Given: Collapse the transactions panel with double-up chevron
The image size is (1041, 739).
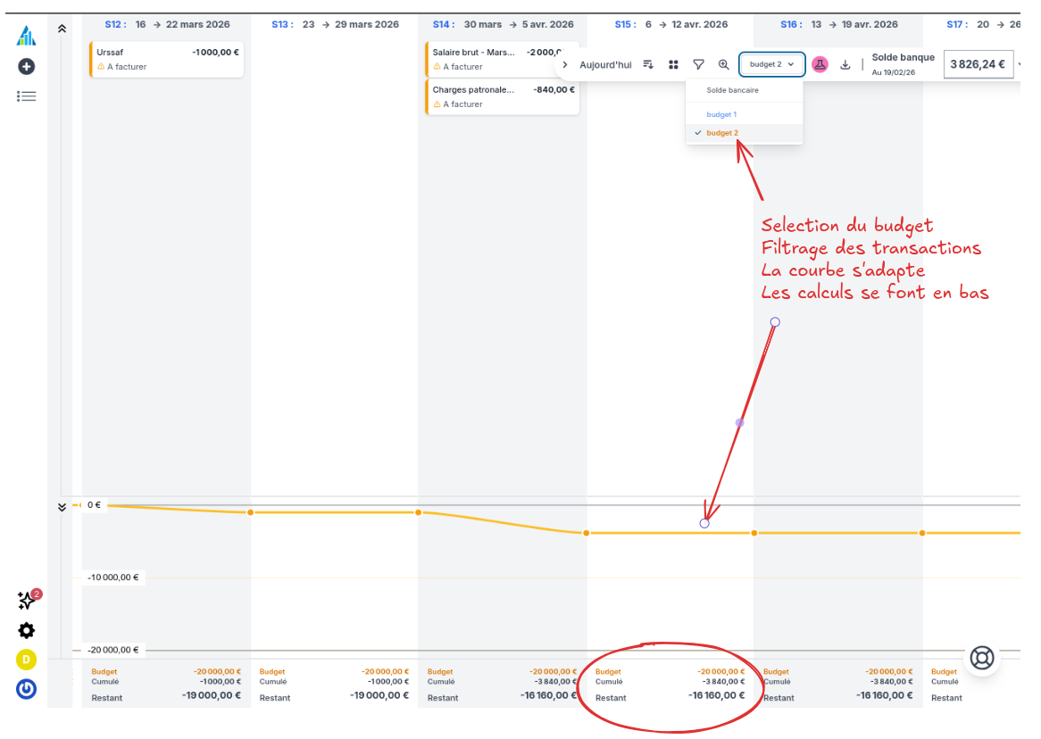Looking at the screenshot, I should tap(62, 29).
